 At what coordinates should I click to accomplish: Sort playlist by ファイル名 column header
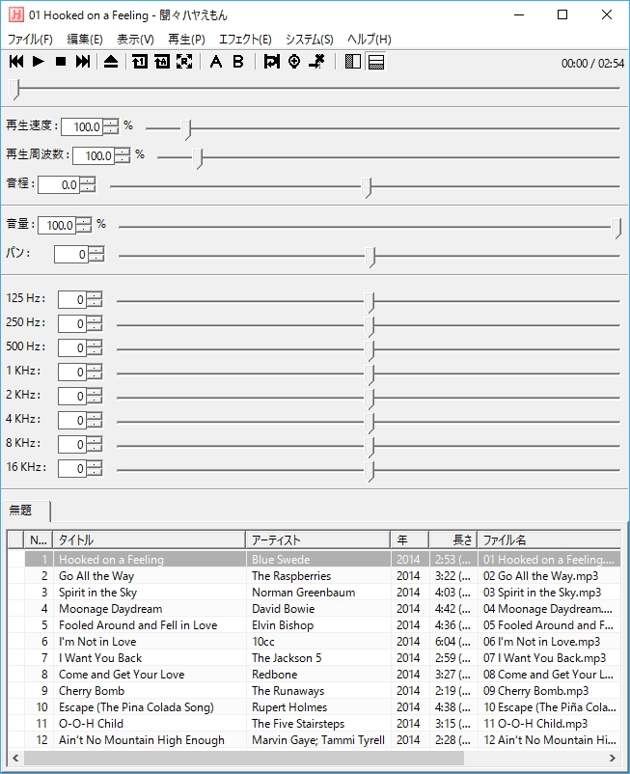[549, 540]
